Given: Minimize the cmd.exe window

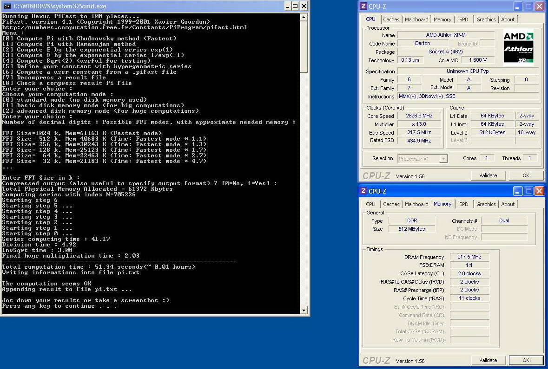Looking at the screenshot, I should point(288,6).
